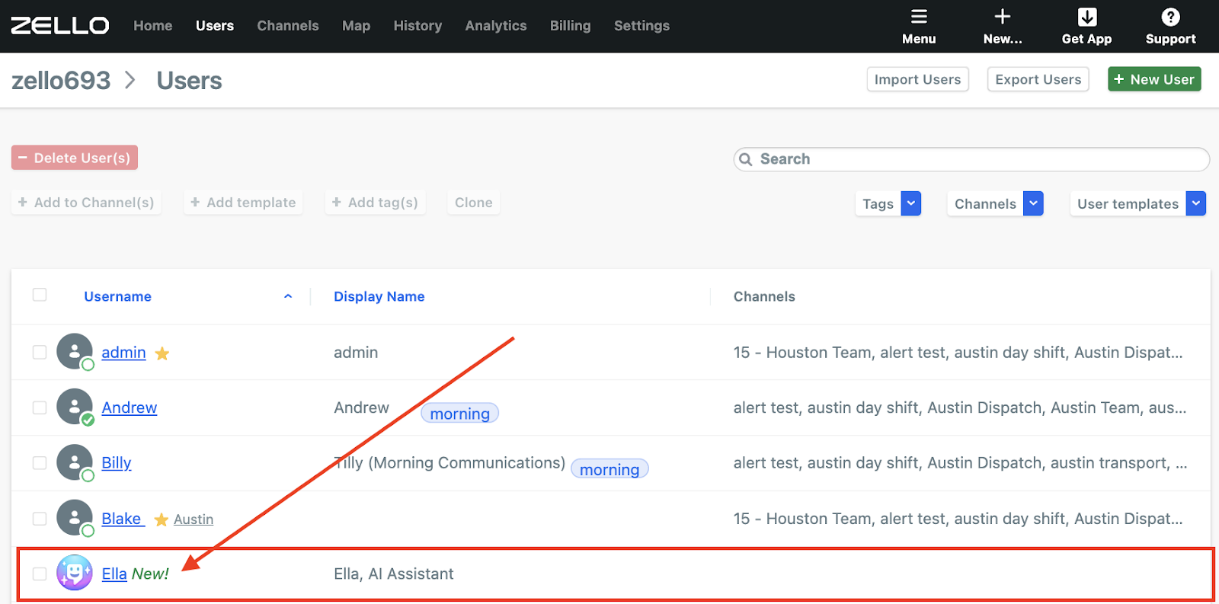Open the hamburger Menu icon

[919, 17]
